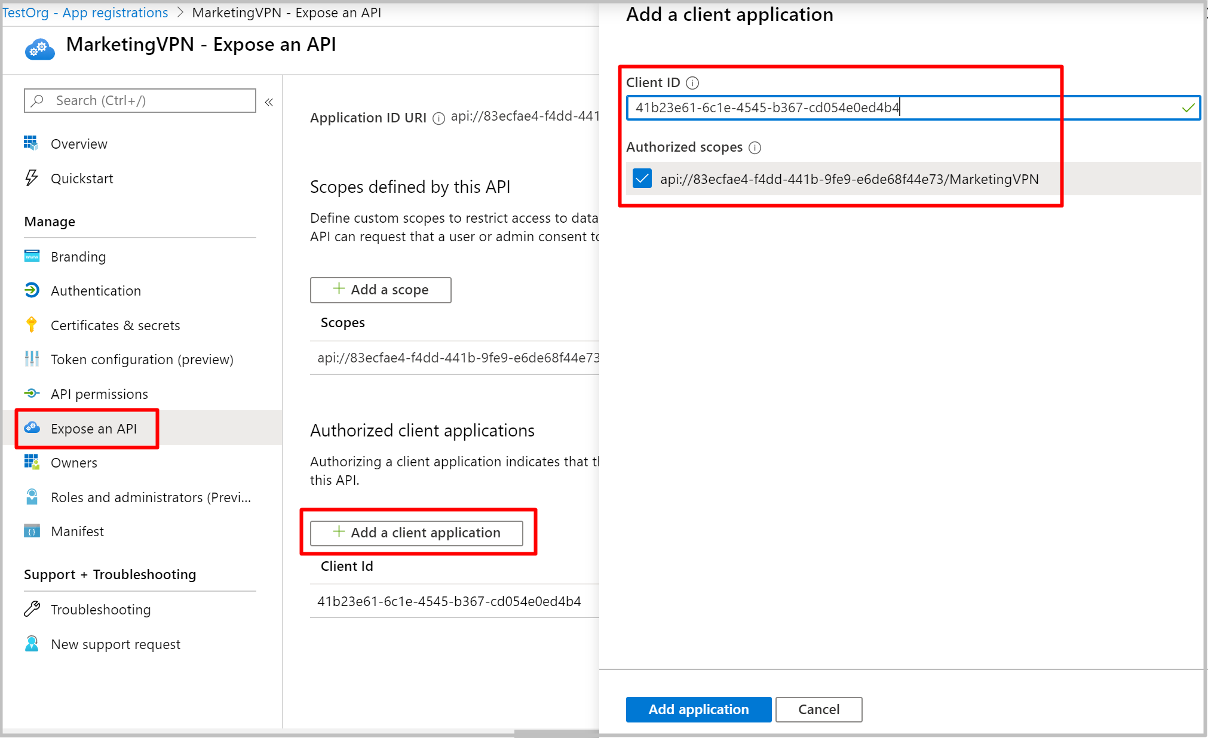Click the Client ID info icon
Screen dimensions: 1208x738
pos(692,83)
